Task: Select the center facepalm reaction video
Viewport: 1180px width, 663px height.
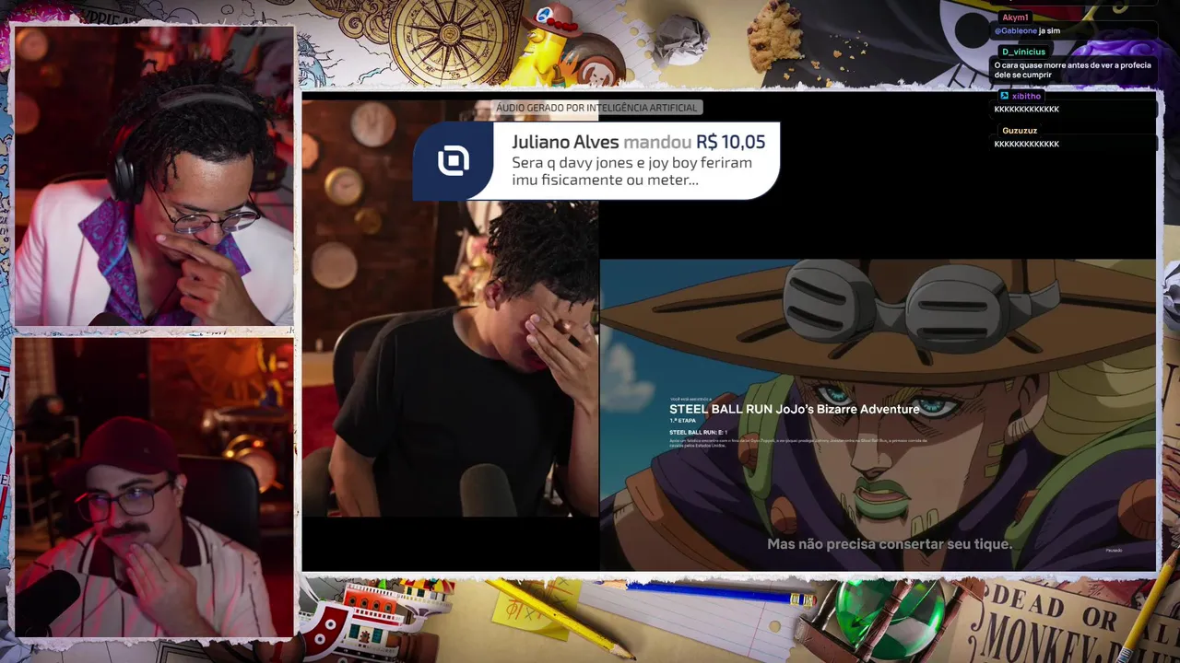Action: tap(451, 308)
